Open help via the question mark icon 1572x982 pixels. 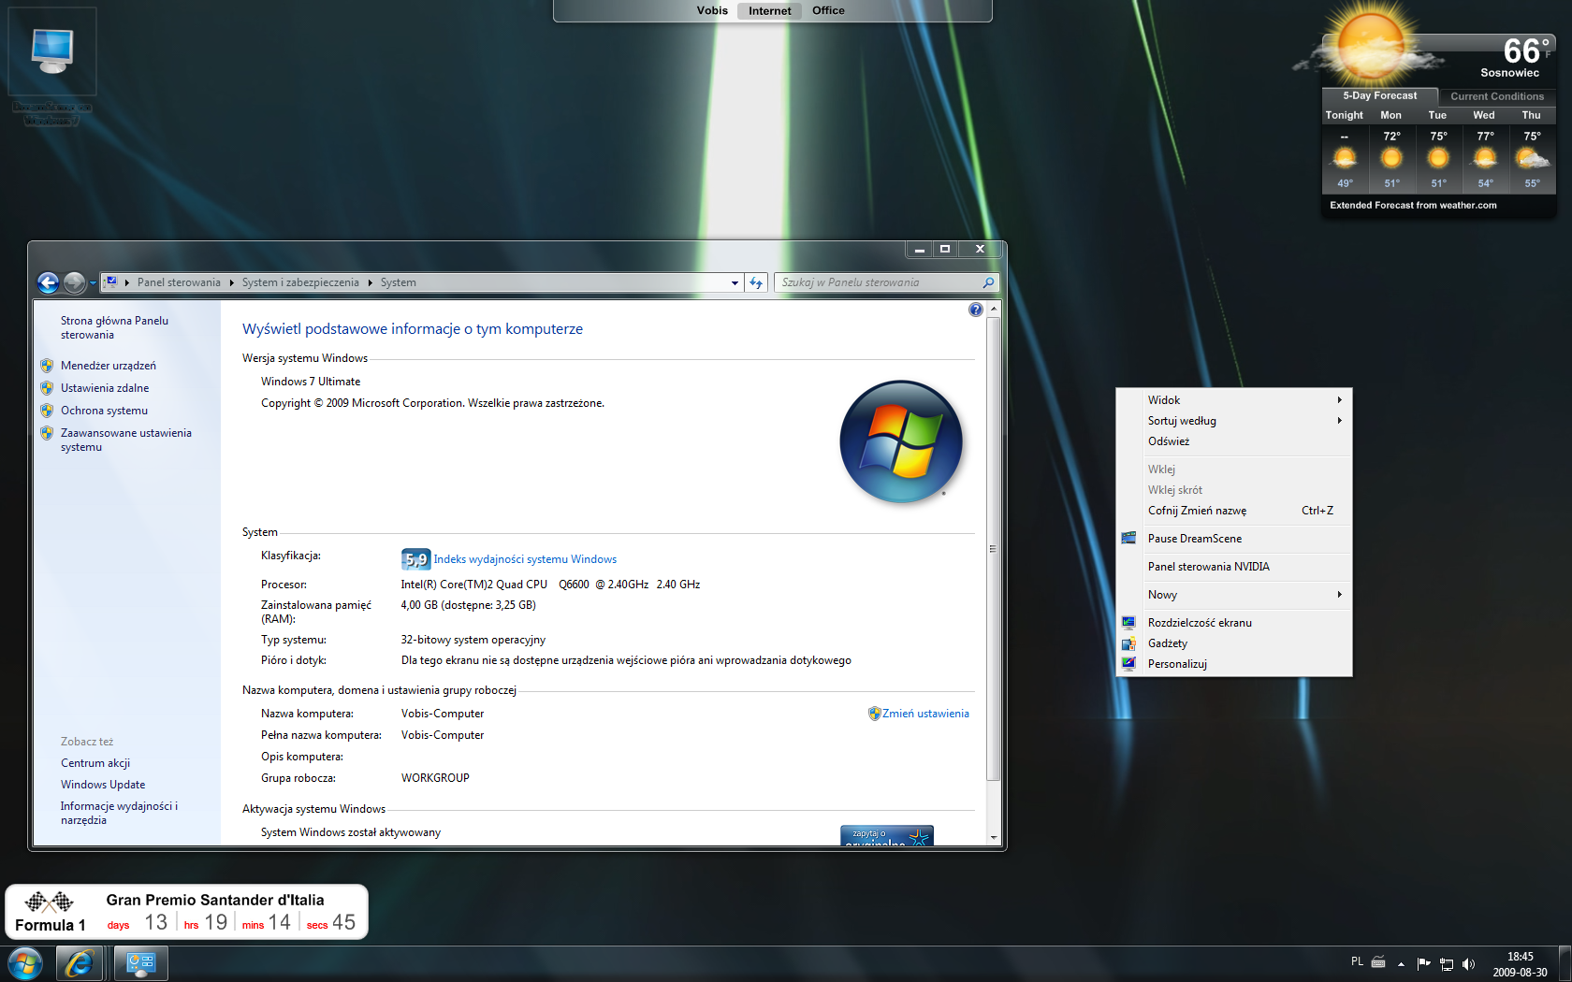coord(975,310)
